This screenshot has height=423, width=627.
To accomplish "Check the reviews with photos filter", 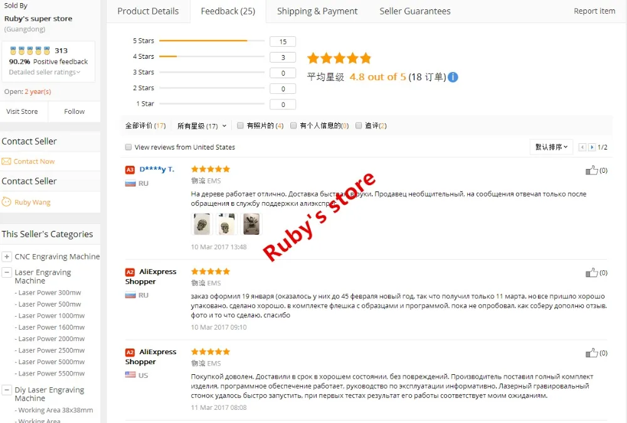I will point(240,125).
